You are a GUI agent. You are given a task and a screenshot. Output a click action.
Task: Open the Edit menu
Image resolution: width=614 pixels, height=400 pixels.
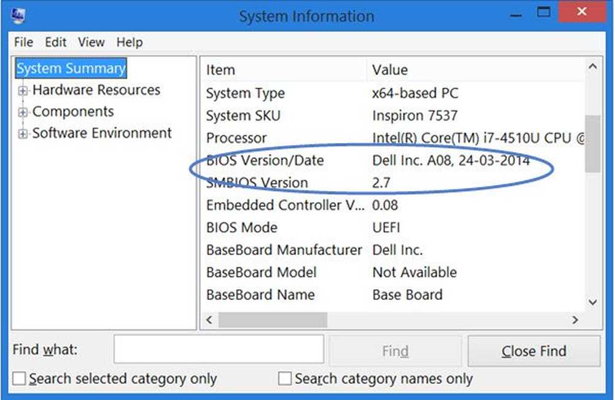pyautogui.click(x=55, y=42)
